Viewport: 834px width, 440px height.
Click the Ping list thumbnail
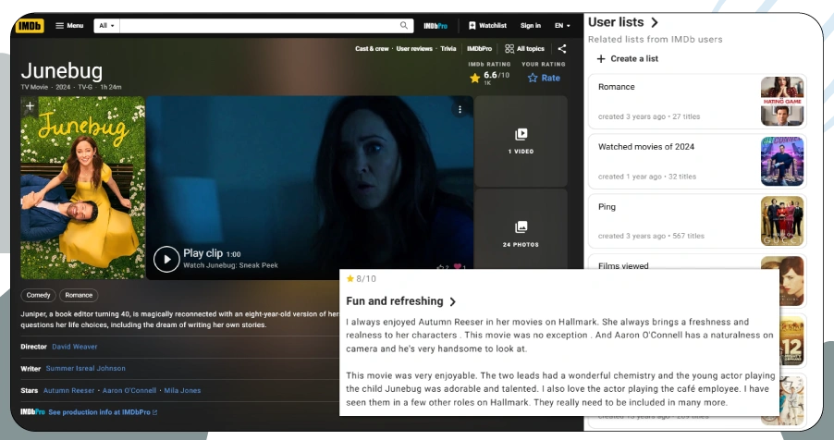pyautogui.click(x=782, y=221)
